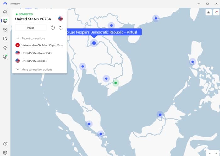
Task: Click the United States flag beside server name
Action: pos(60,19)
